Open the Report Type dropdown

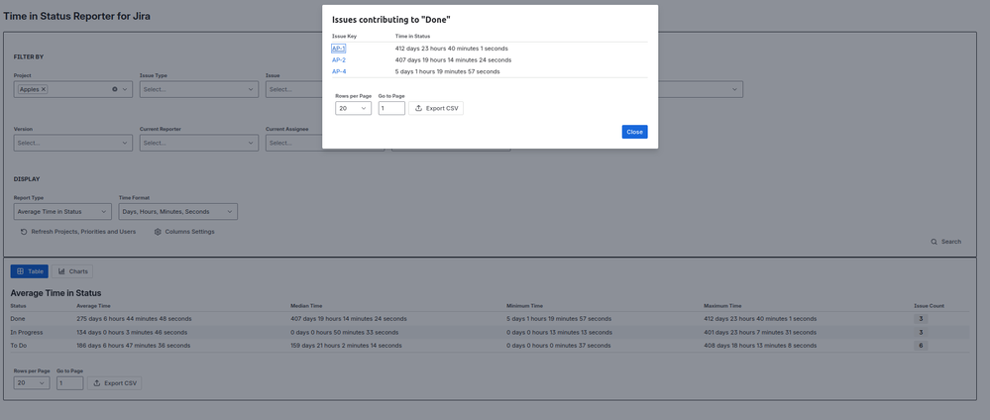point(62,212)
